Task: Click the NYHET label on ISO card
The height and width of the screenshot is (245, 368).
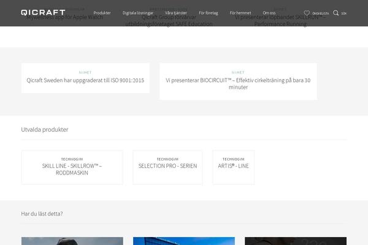Action: pos(85,72)
